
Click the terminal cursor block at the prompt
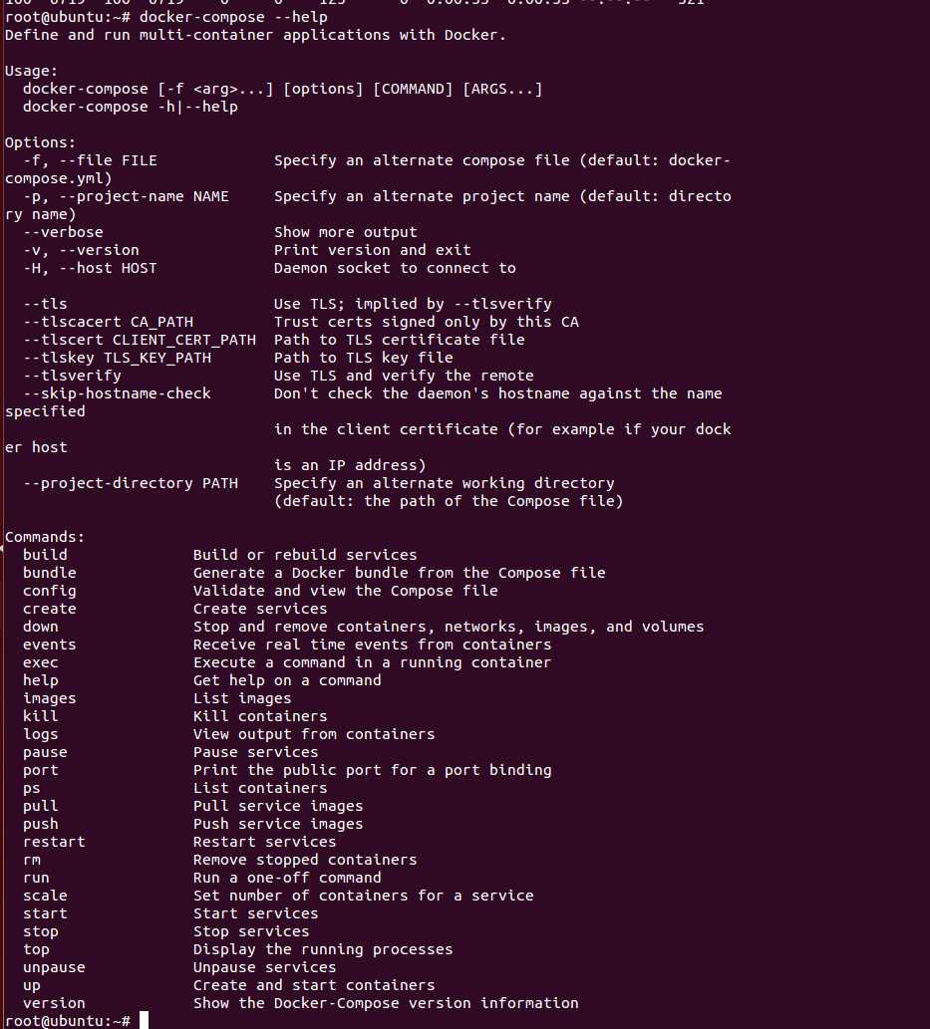point(144,1020)
